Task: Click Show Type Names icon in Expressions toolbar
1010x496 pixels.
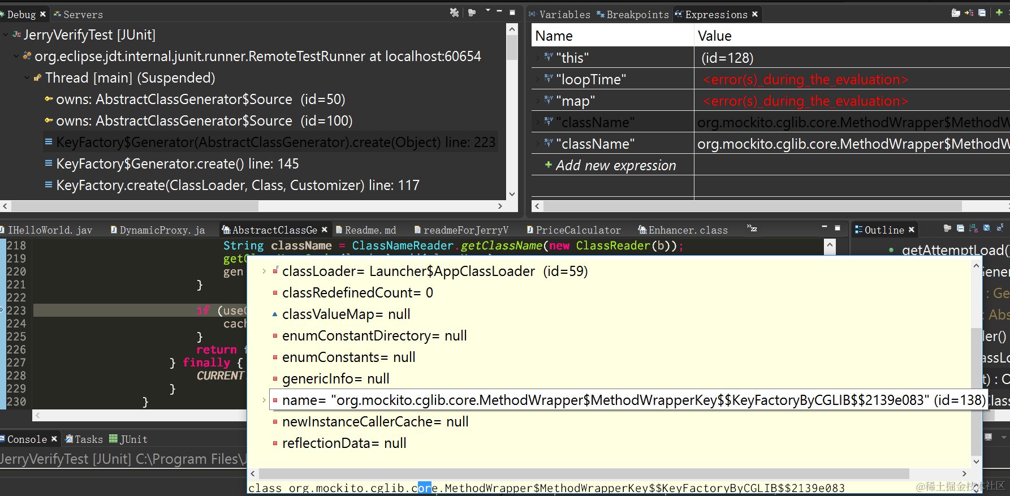Action: [956, 12]
